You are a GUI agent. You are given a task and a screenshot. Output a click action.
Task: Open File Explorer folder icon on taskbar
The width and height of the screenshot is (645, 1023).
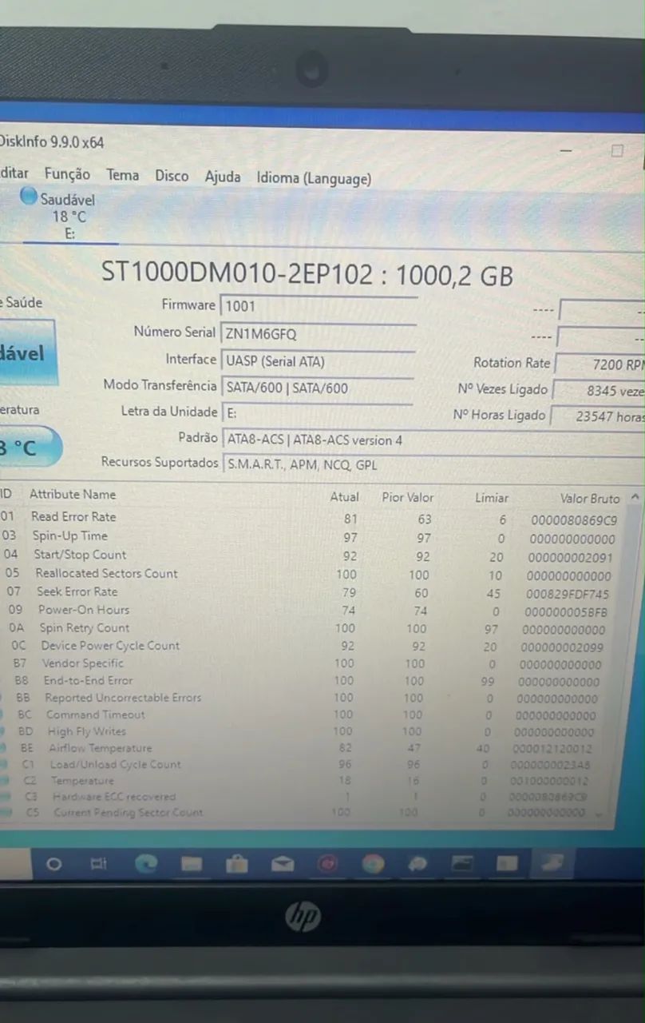click(x=192, y=864)
